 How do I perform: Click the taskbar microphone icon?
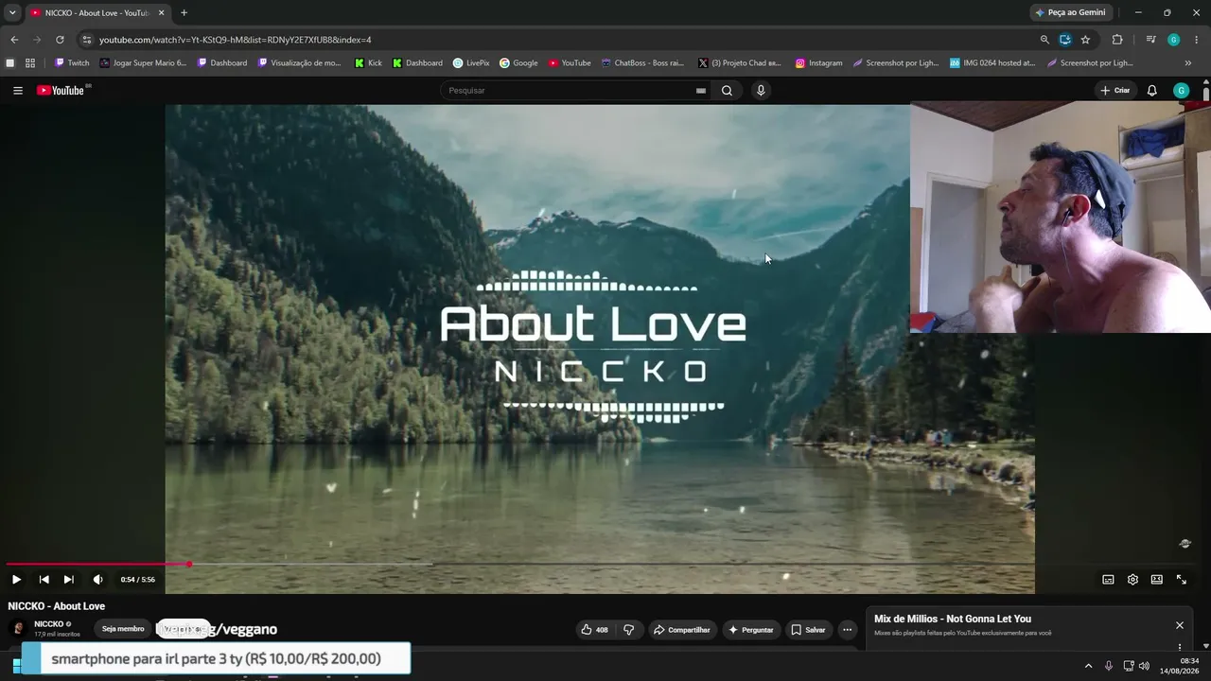[x=1109, y=666]
